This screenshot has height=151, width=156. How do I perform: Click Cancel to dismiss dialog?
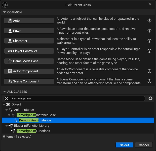point(144,145)
